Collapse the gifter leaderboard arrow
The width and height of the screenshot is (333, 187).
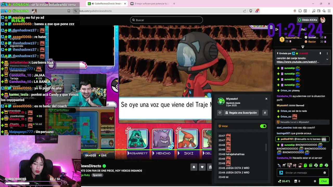pos(303,47)
